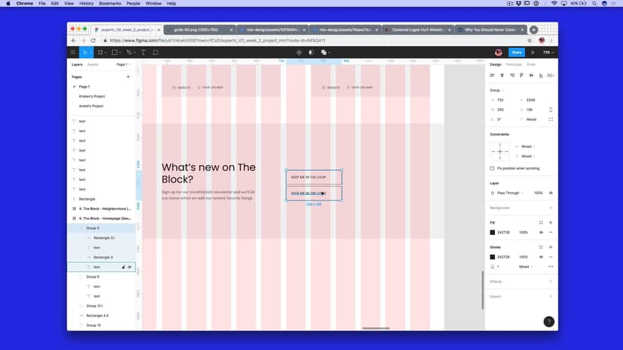Screen dimensions: 623x350
Task: Click the Present play icon
Action: 533,53
